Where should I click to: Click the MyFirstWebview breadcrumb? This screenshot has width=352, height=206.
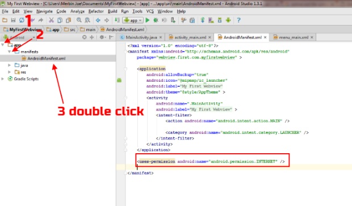(23, 30)
